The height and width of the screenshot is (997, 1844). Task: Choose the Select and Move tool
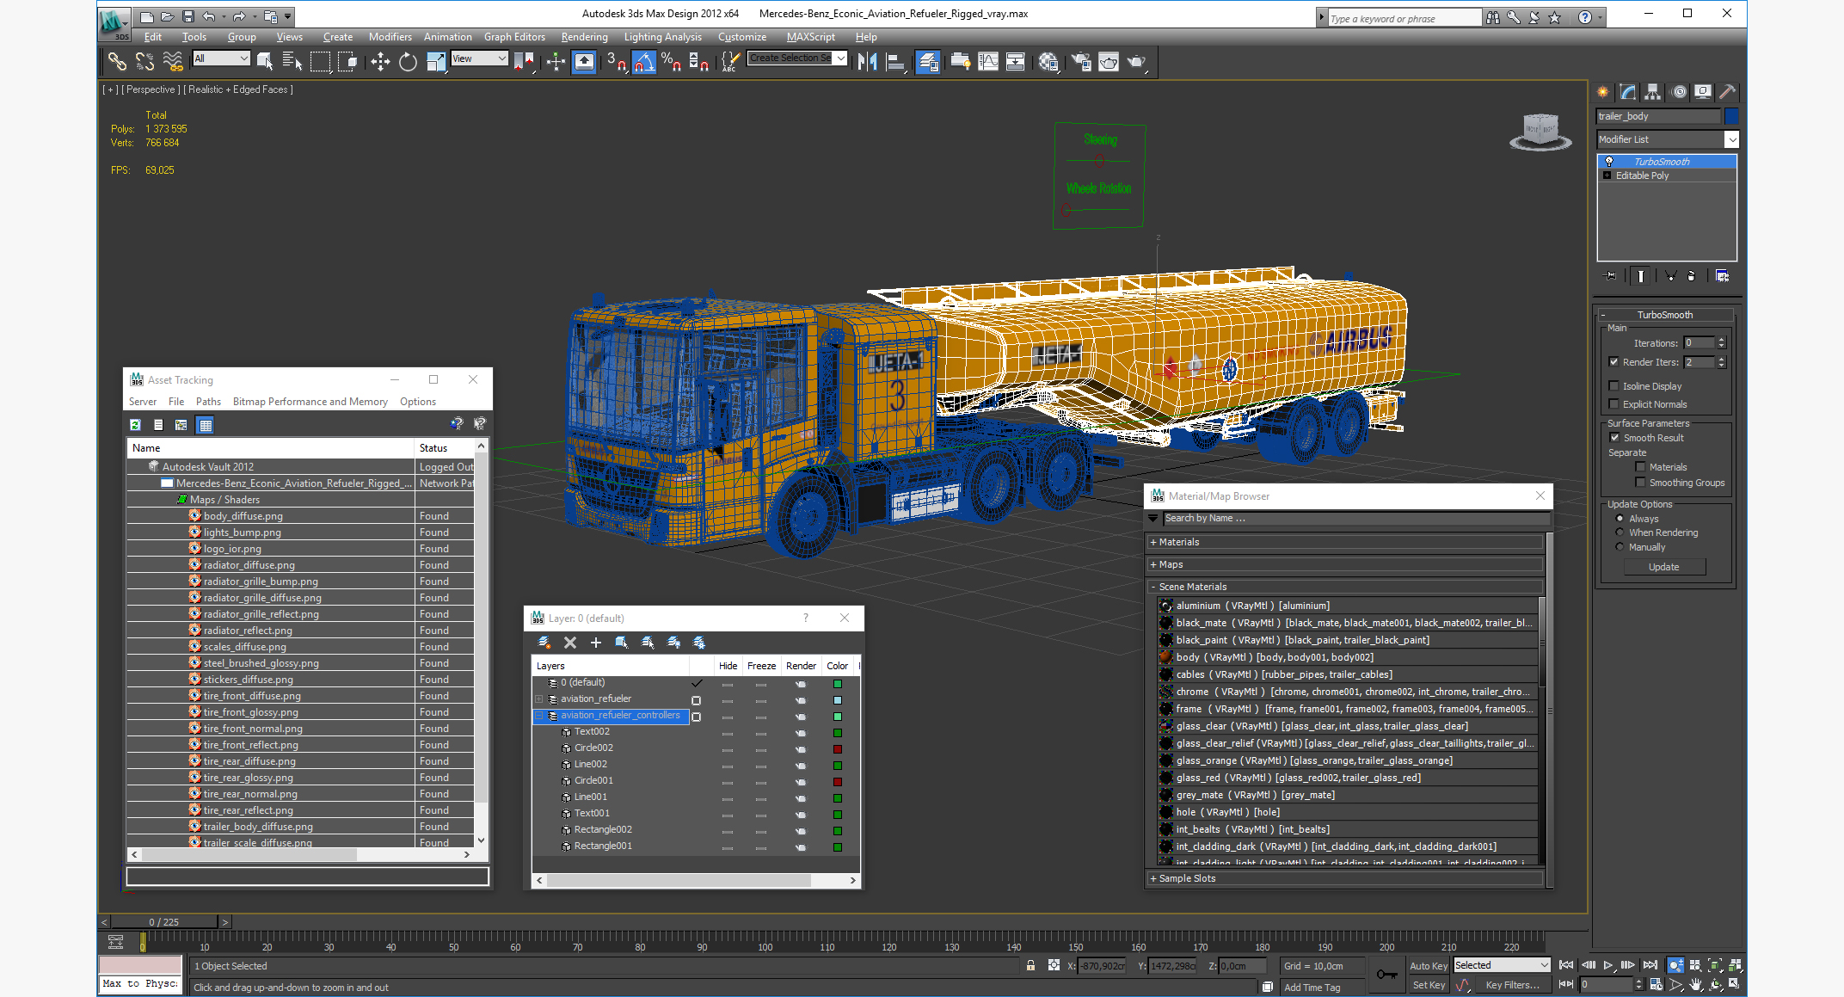click(379, 61)
